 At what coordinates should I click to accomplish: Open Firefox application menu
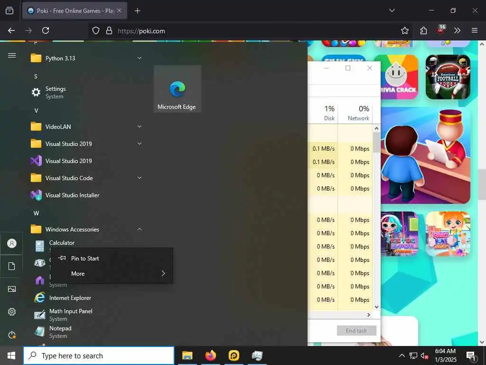(475, 30)
